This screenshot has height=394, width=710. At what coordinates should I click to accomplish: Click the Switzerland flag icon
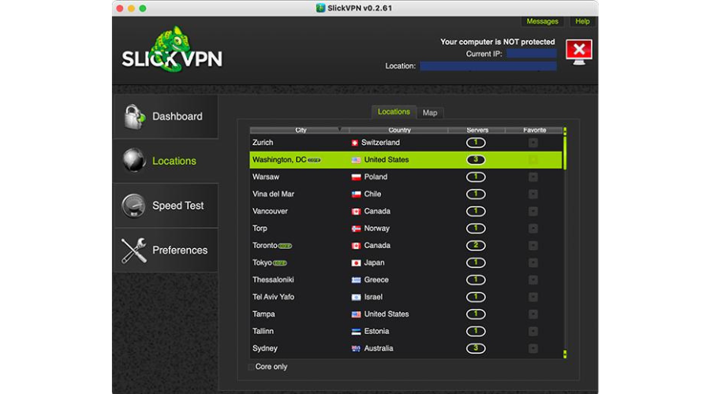click(354, 143)
